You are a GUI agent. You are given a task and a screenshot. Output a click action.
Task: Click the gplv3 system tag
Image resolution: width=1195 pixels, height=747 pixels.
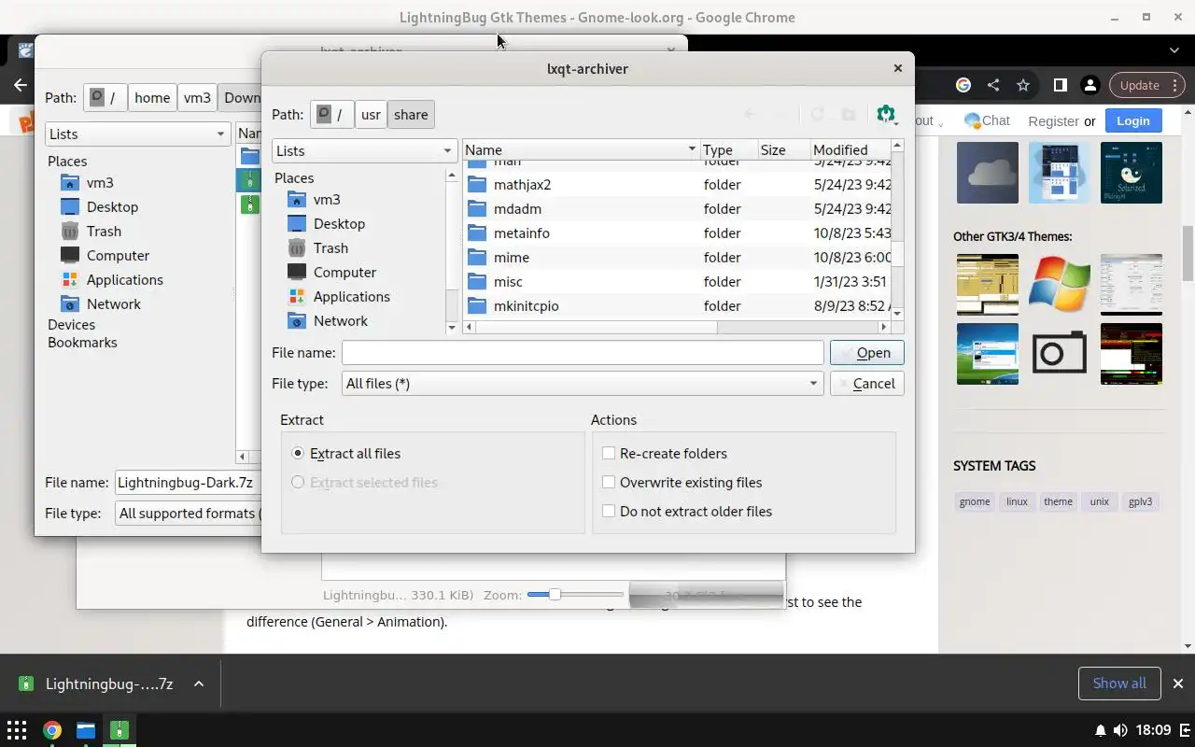(1140, 501)
